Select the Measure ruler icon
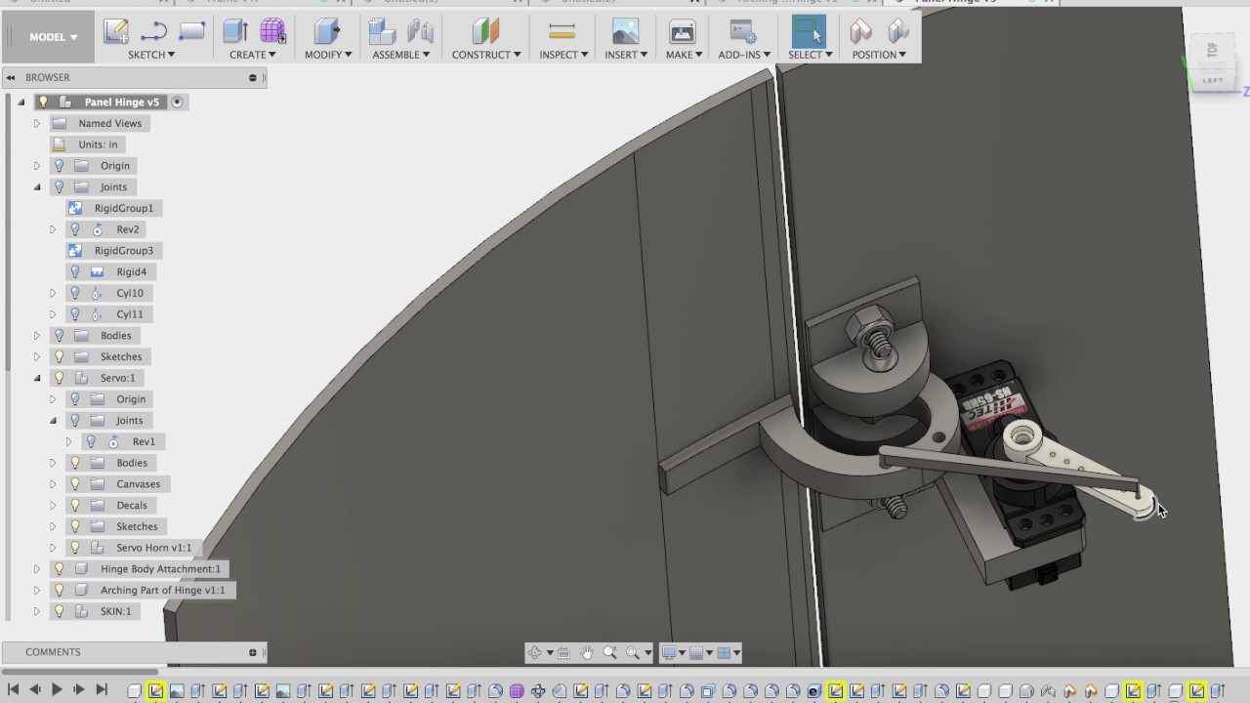 pos(562,31)
